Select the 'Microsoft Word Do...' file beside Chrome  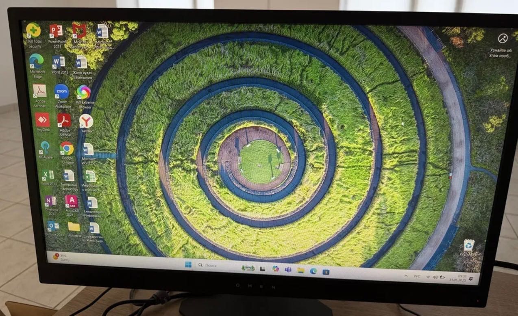(x=89, y=153)
